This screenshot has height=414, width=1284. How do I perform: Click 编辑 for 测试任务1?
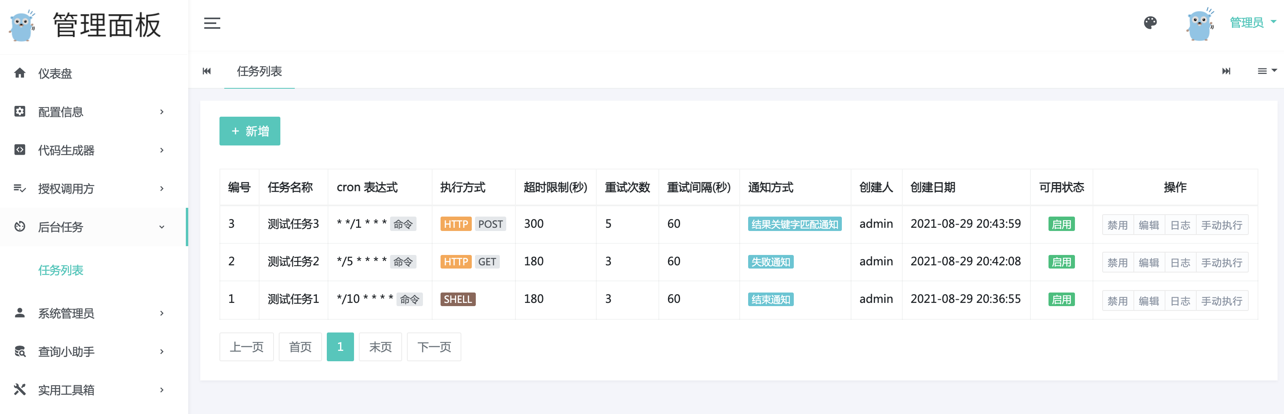point(1149,301)
